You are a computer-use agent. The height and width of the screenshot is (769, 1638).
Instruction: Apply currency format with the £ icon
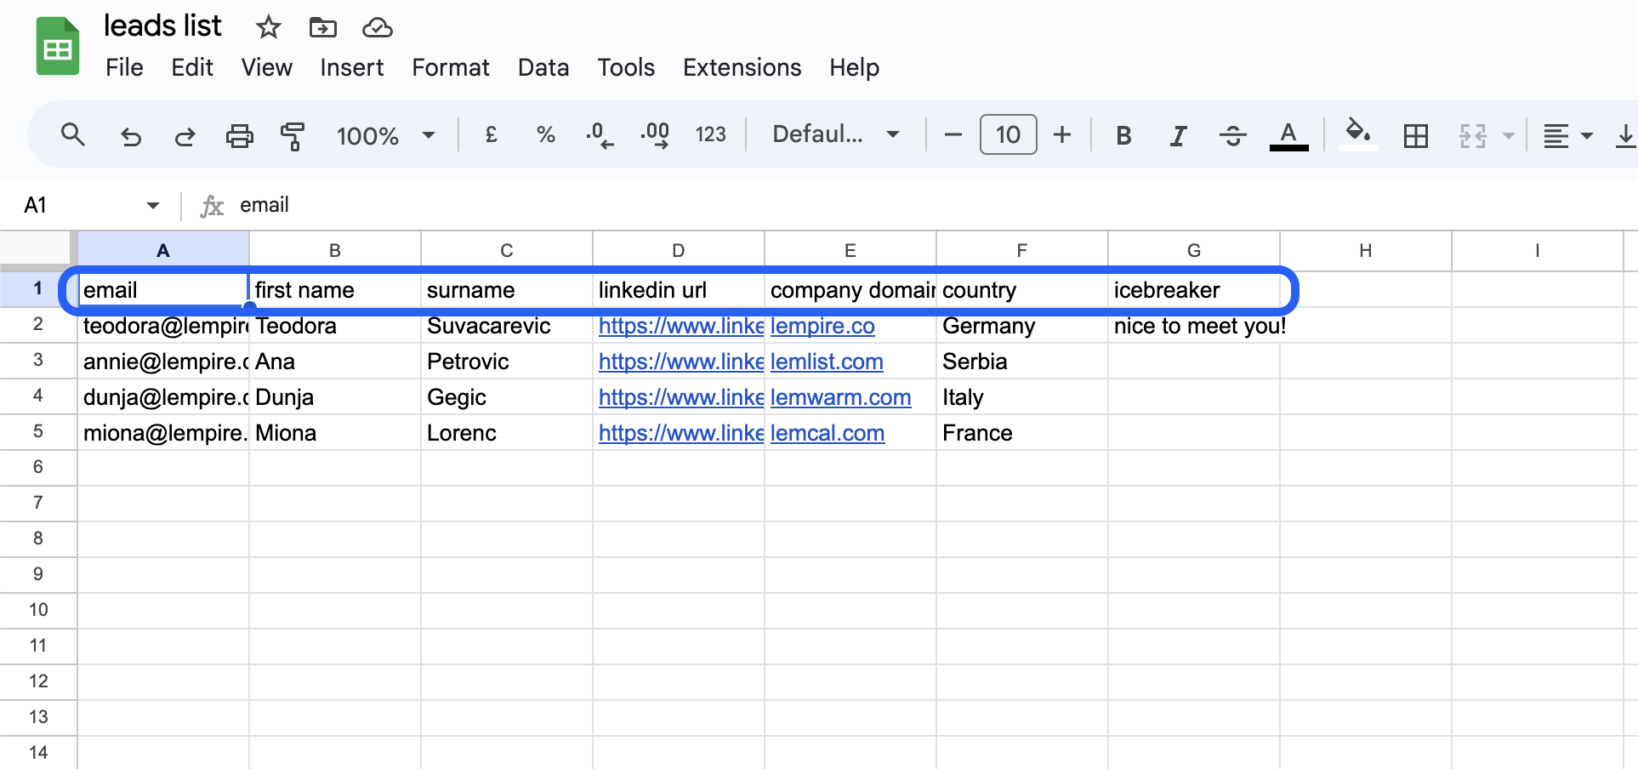click(490, 134)
